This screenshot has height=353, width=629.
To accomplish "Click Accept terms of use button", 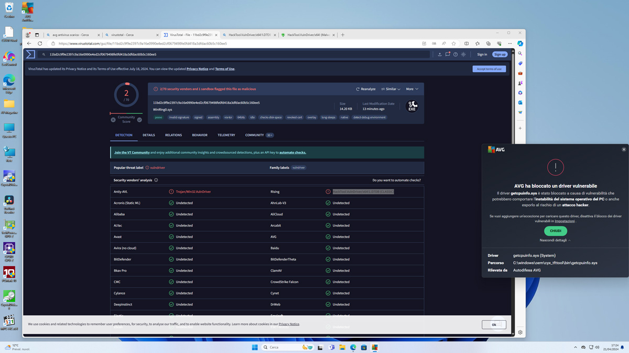I will tap(489, 69).
